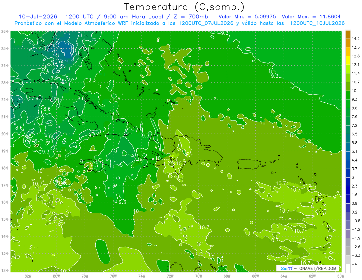Click the top dark-orange swatch above 14.2
Screen dimensions: 362x280
click(x=348, y=34)
